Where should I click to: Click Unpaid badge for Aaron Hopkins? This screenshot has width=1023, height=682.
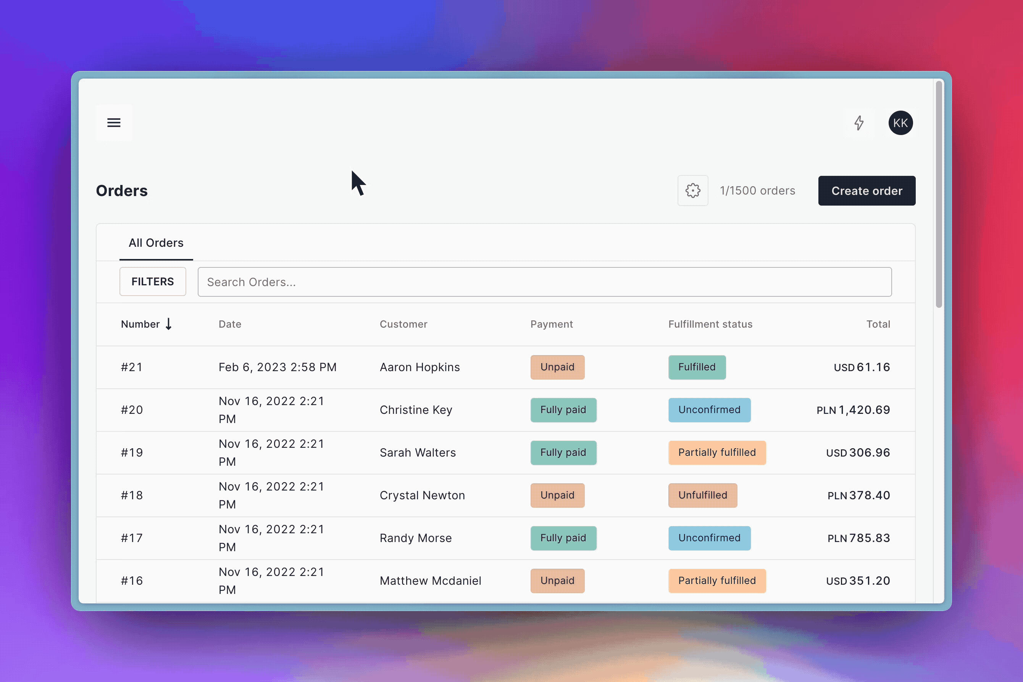pyautogui.click(x=557, y=367)
